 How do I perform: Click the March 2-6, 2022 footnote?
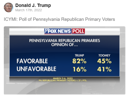coord(63,78)
